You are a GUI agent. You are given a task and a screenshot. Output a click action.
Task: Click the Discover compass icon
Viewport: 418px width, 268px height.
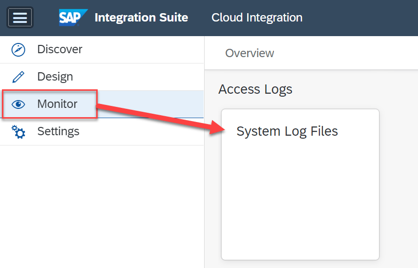click(x=18, y=50)
